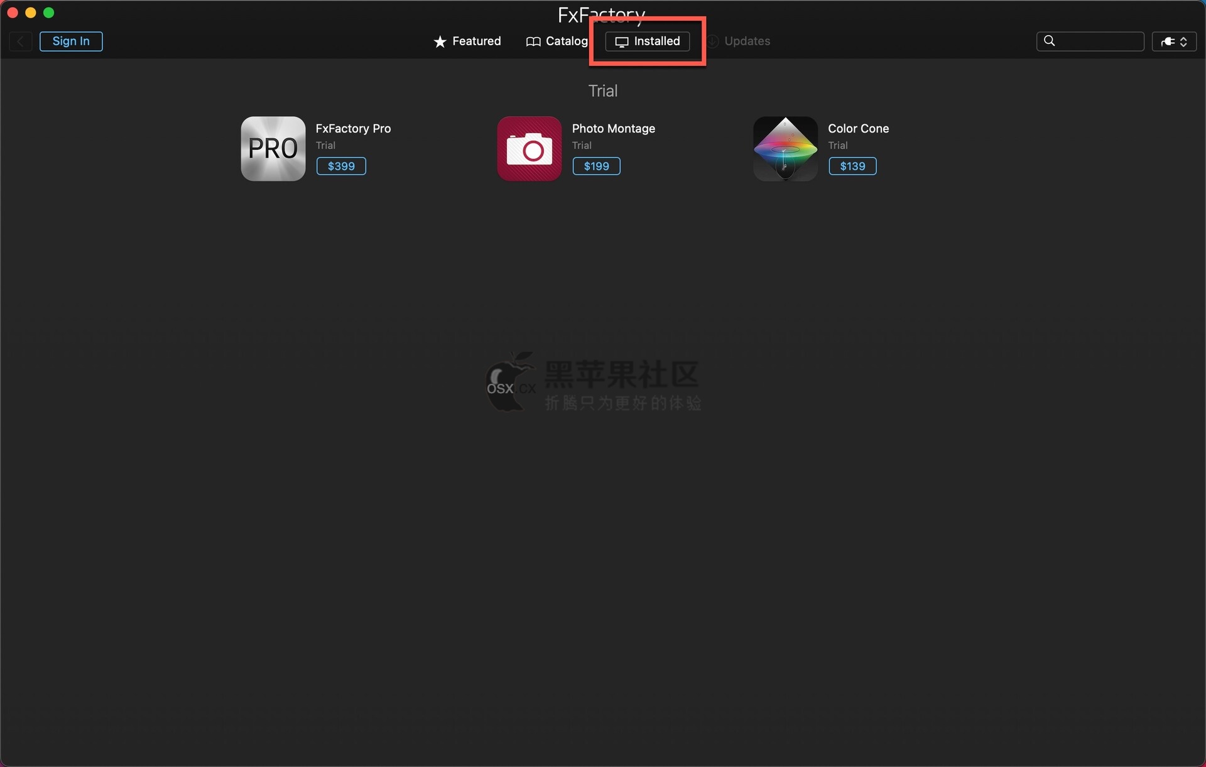Open the plug-in host filter dropdown

tap(1174, 41)
